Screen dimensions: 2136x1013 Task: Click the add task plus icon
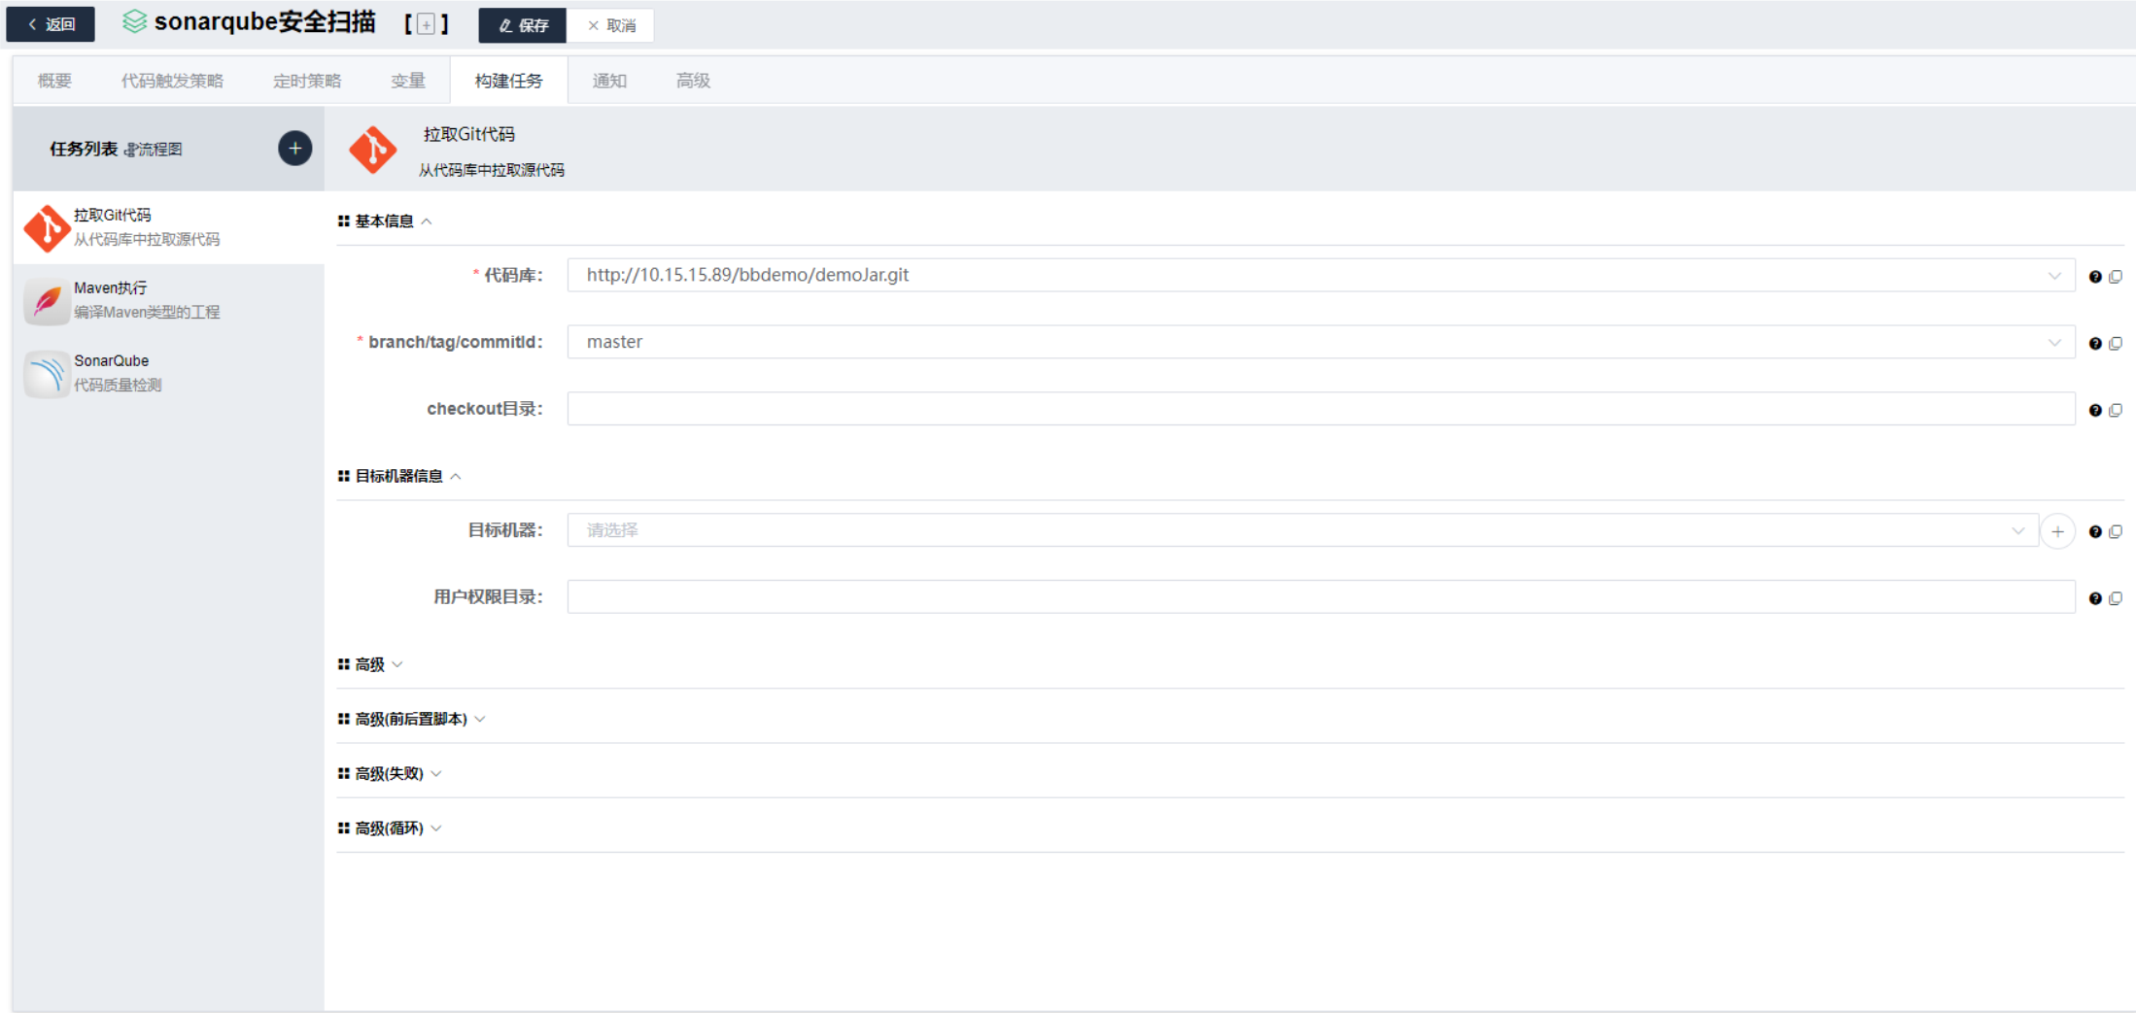tap(294, 149)
